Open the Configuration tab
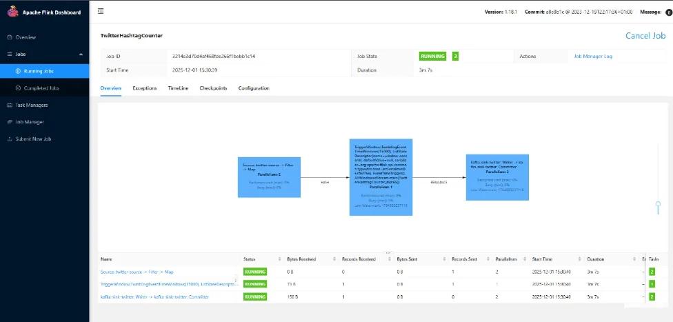The height and width of the screenshot is (322, 673). pyautogui.click(x=254, y=88)
